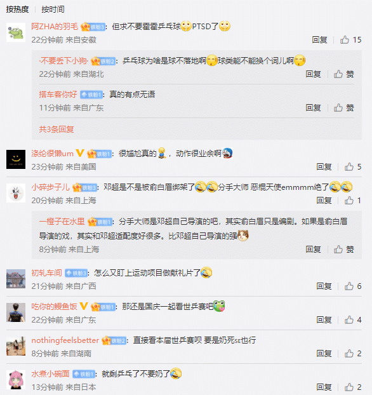The width and height of the screenshot is (372, 395).
Task: Open the pink-haired avatar of 水煮小碗面
Action: [x=16, y=380]
